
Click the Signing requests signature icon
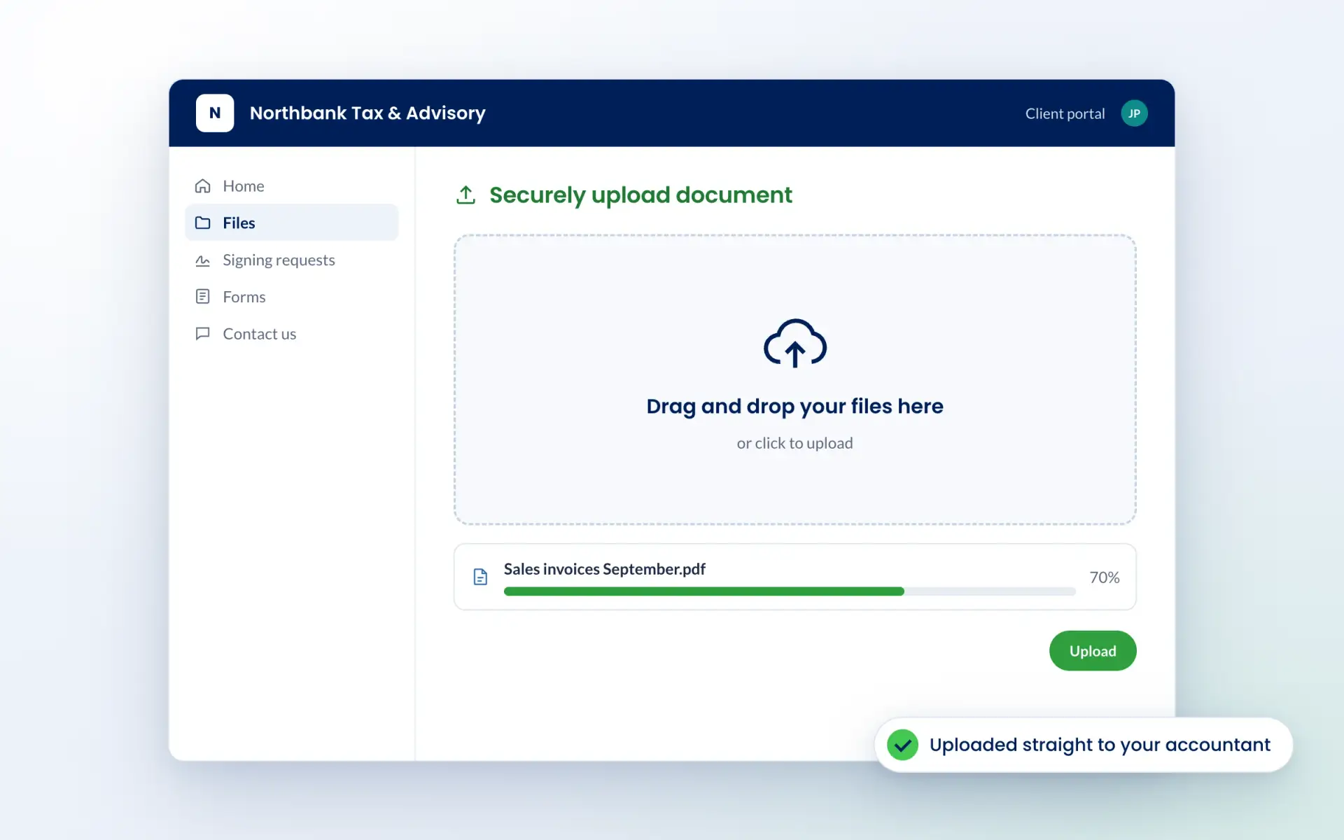(x=202, y=260)
